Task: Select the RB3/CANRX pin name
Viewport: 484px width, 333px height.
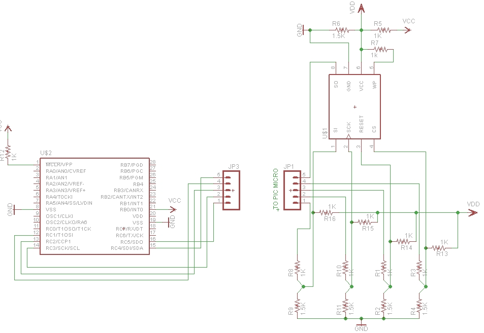Action: (128, 191)
